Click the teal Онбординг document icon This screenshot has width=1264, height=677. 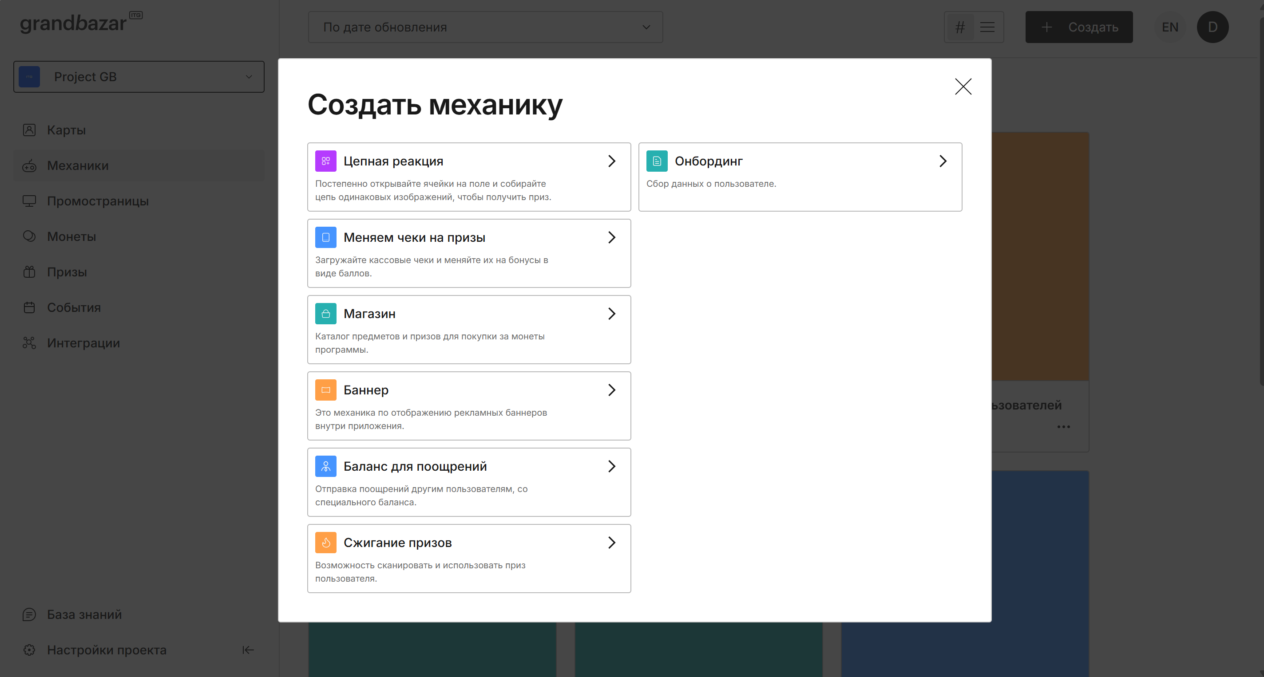[x=657, y=161]
